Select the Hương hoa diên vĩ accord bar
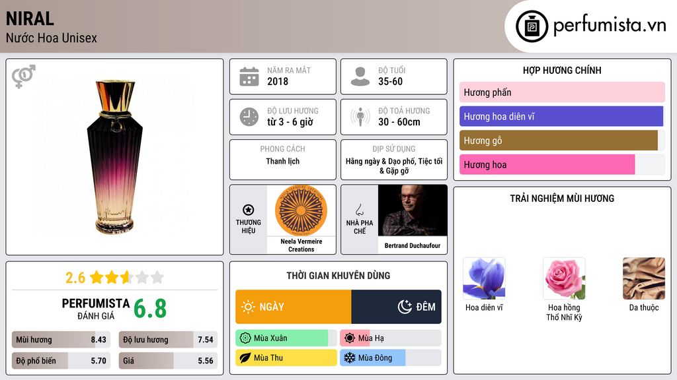Screen dimensions: 677x380 point(562,116)
